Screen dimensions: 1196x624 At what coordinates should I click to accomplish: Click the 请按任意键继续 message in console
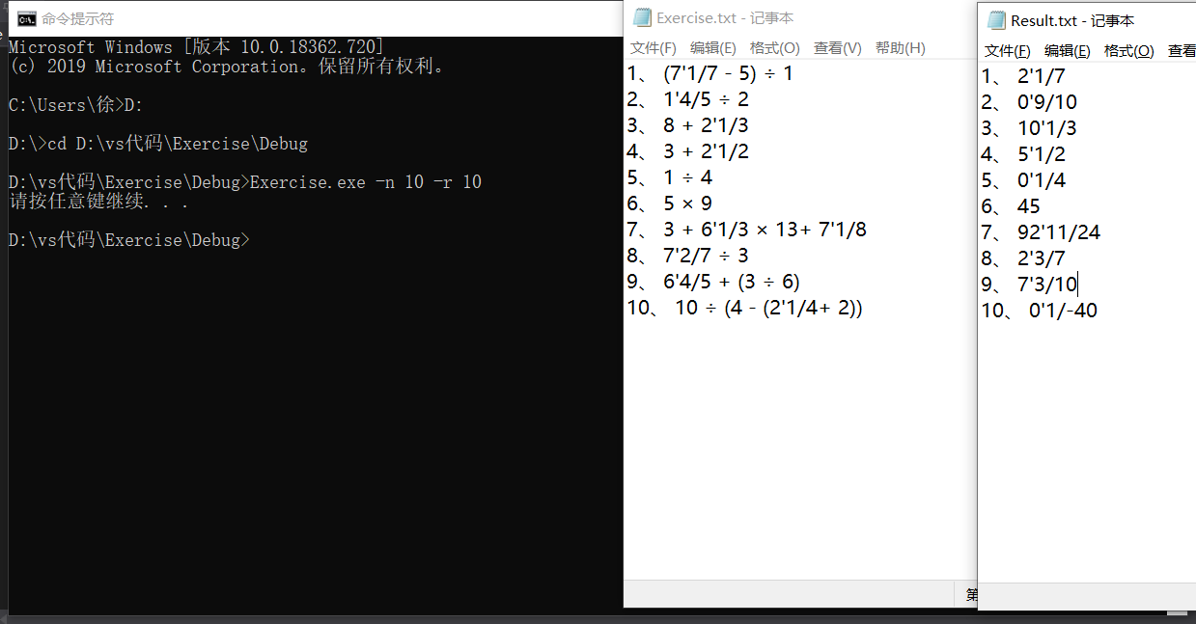(x=97, y=202)
